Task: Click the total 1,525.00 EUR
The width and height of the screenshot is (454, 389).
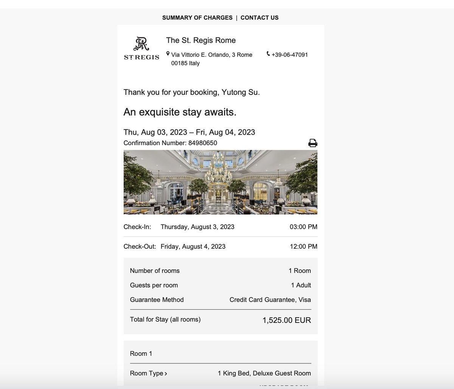Action: click(287, 320)
